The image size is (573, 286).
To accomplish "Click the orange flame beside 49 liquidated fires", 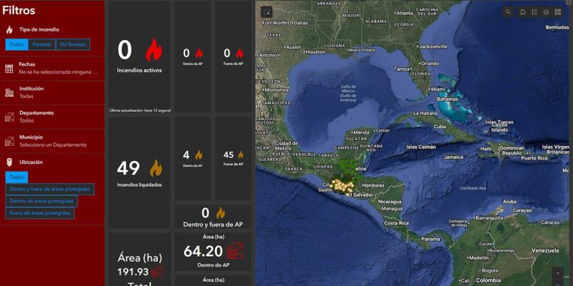I will point(156,168).
